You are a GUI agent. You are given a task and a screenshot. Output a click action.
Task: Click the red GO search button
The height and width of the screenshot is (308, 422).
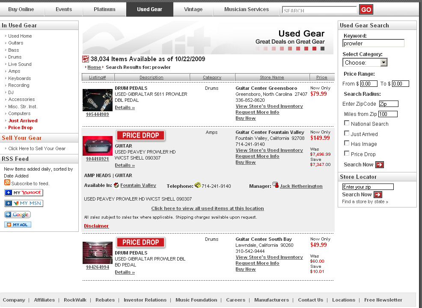(366, 10)
